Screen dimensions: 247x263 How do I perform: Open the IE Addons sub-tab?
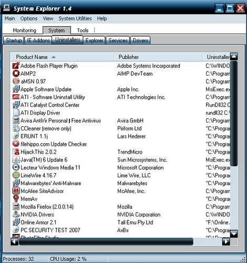(x=38, y=41)
